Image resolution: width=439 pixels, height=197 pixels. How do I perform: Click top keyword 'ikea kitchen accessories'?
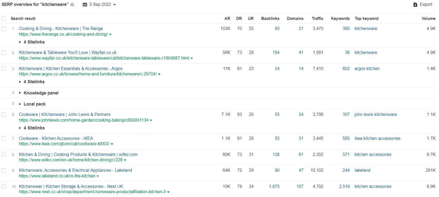click(377, 138)
